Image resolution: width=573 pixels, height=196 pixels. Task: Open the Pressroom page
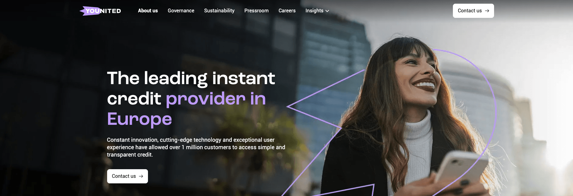point(256,11)
